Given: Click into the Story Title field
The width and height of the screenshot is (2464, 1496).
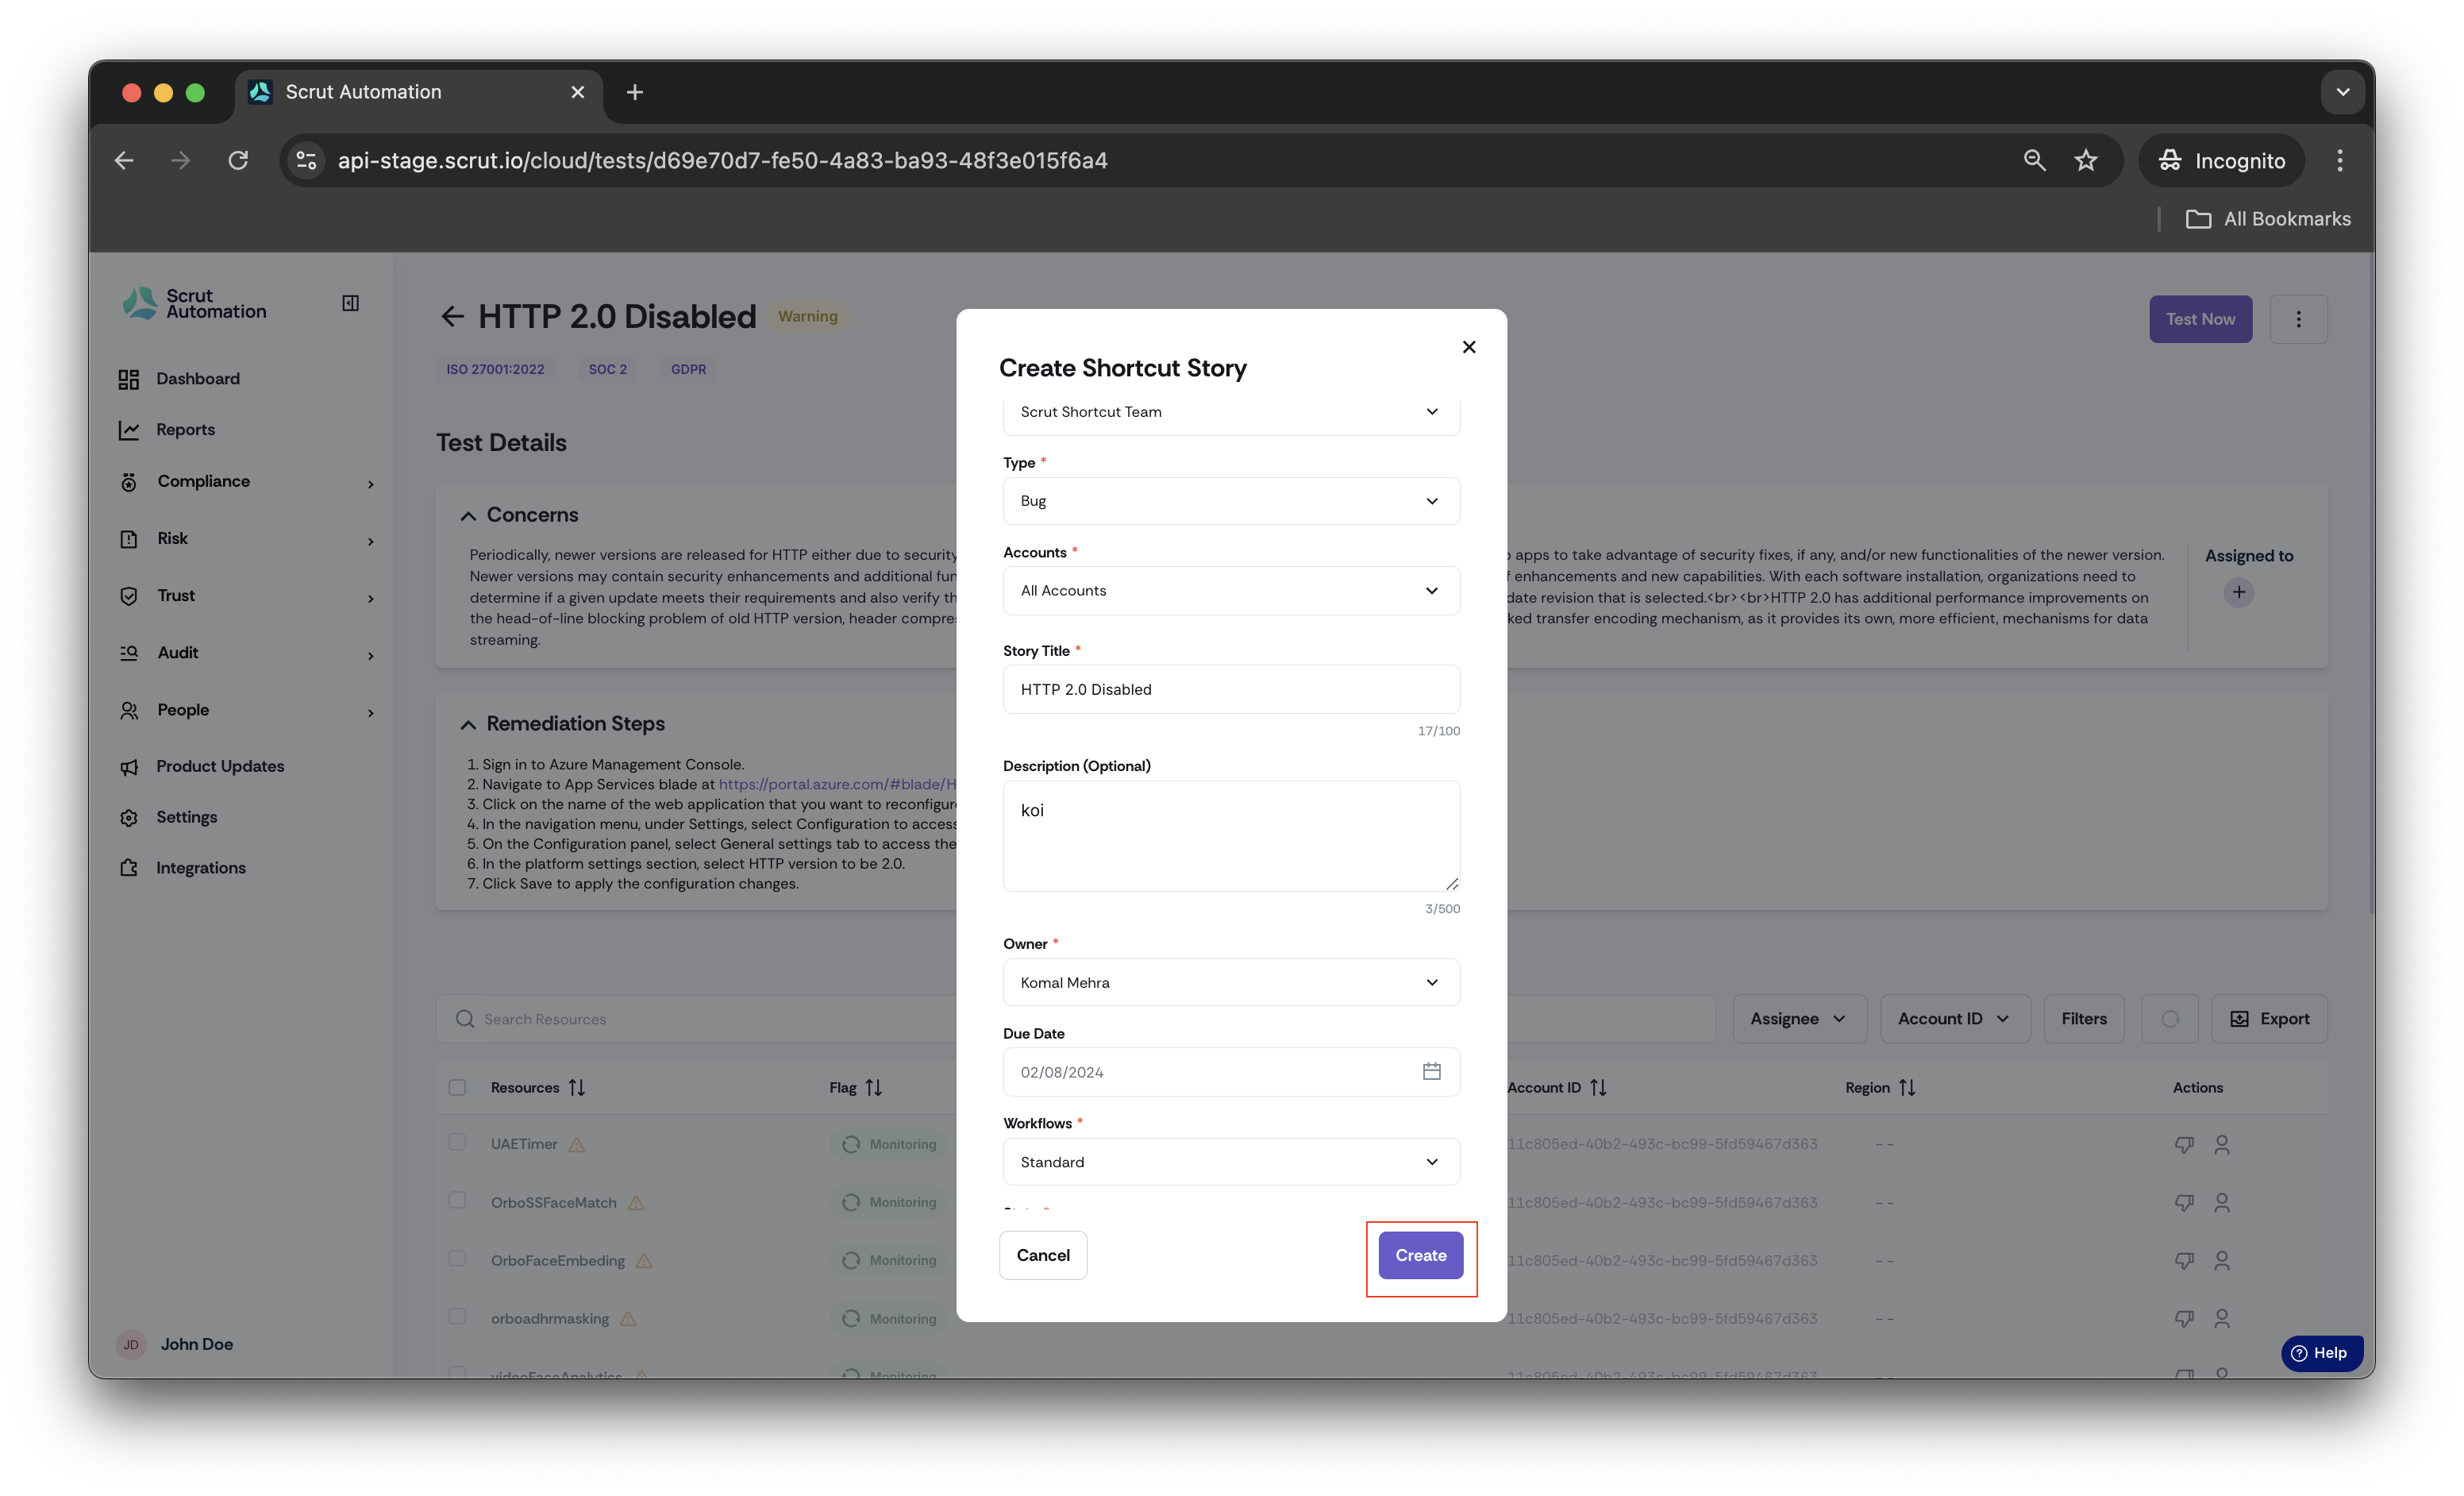Looking at the screenshot, I should [x=1230, y=689].
